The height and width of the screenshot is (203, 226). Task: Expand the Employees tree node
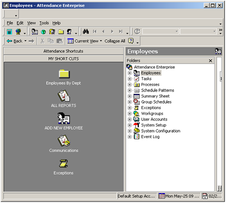click(129, 73)
